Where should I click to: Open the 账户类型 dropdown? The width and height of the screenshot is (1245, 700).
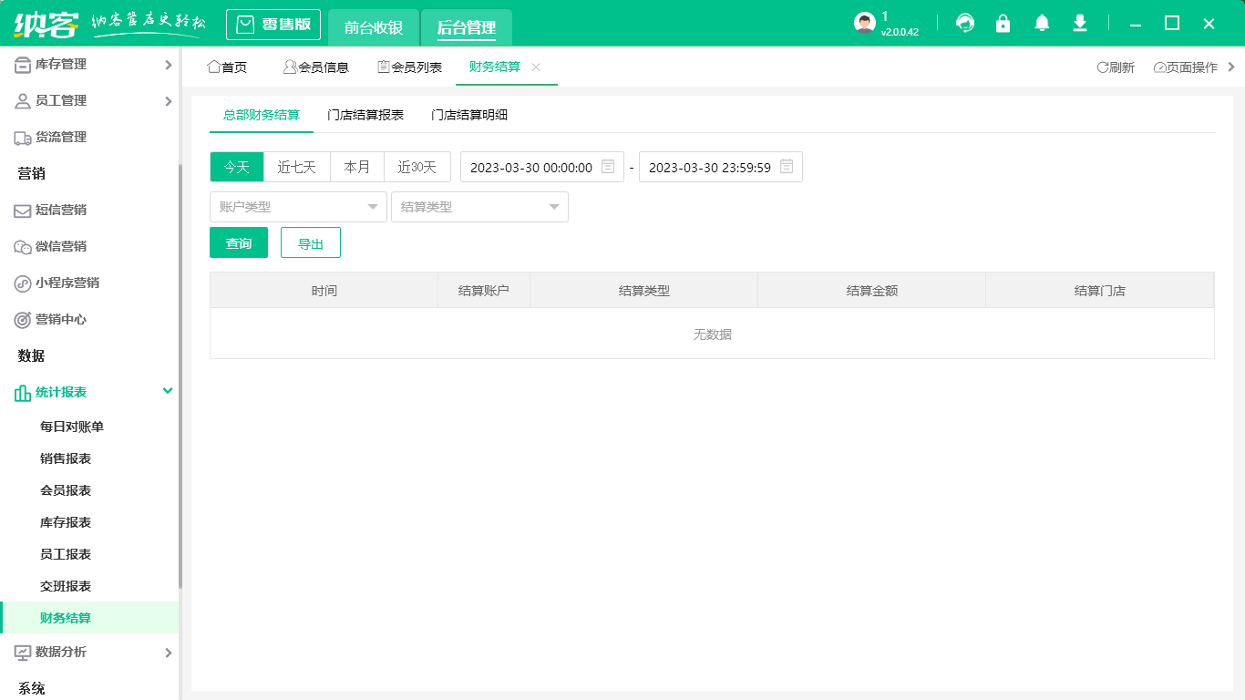point(298,207)
